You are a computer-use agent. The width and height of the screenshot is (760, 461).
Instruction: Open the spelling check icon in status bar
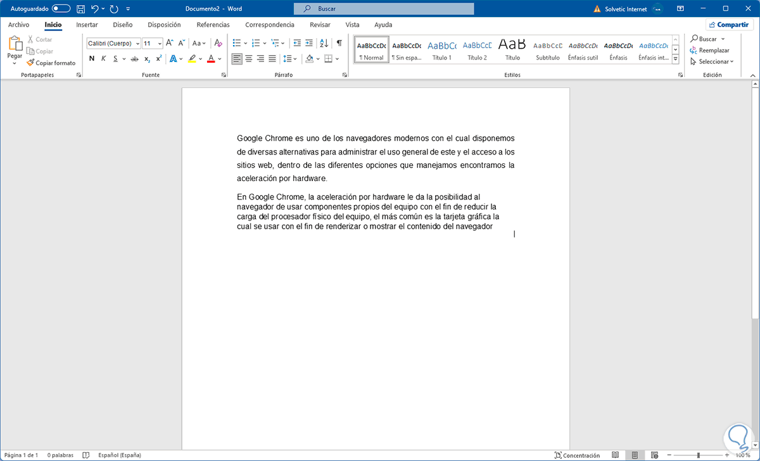pyautogui.click(x=85, y=455)
